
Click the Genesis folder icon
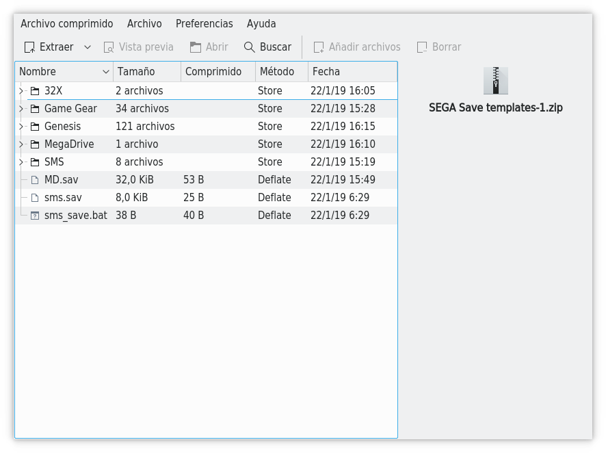coord(35,127)
